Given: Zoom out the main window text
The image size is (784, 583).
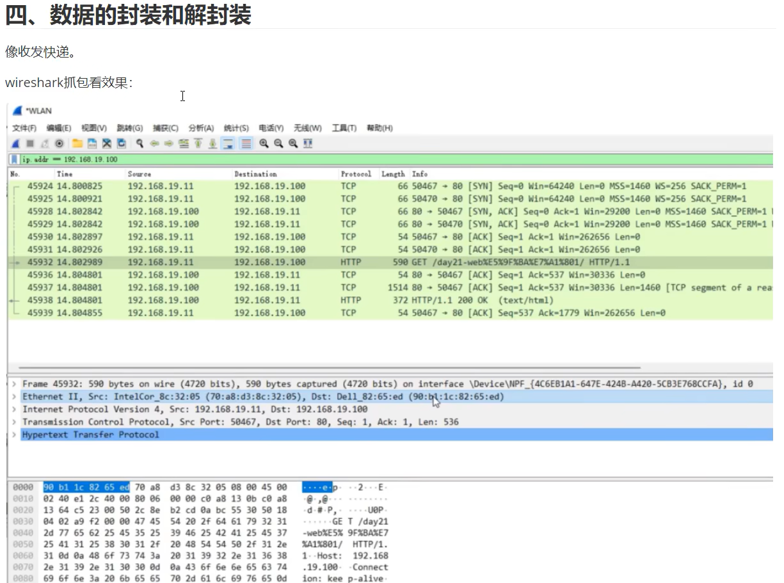Looking at the screenshot, I should [x=278, y=144].
